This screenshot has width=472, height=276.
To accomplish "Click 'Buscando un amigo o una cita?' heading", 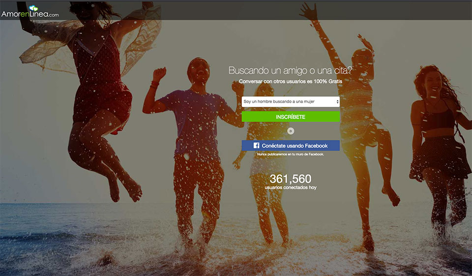I will click(x=290, y=70).
